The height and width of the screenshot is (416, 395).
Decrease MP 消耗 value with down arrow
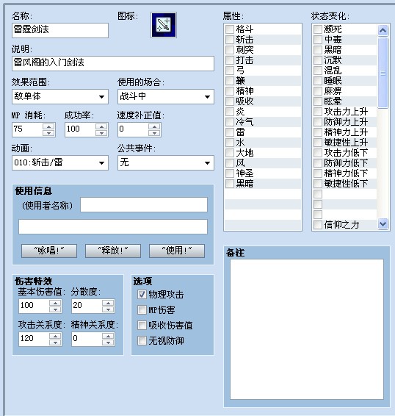tap(48, 133)
